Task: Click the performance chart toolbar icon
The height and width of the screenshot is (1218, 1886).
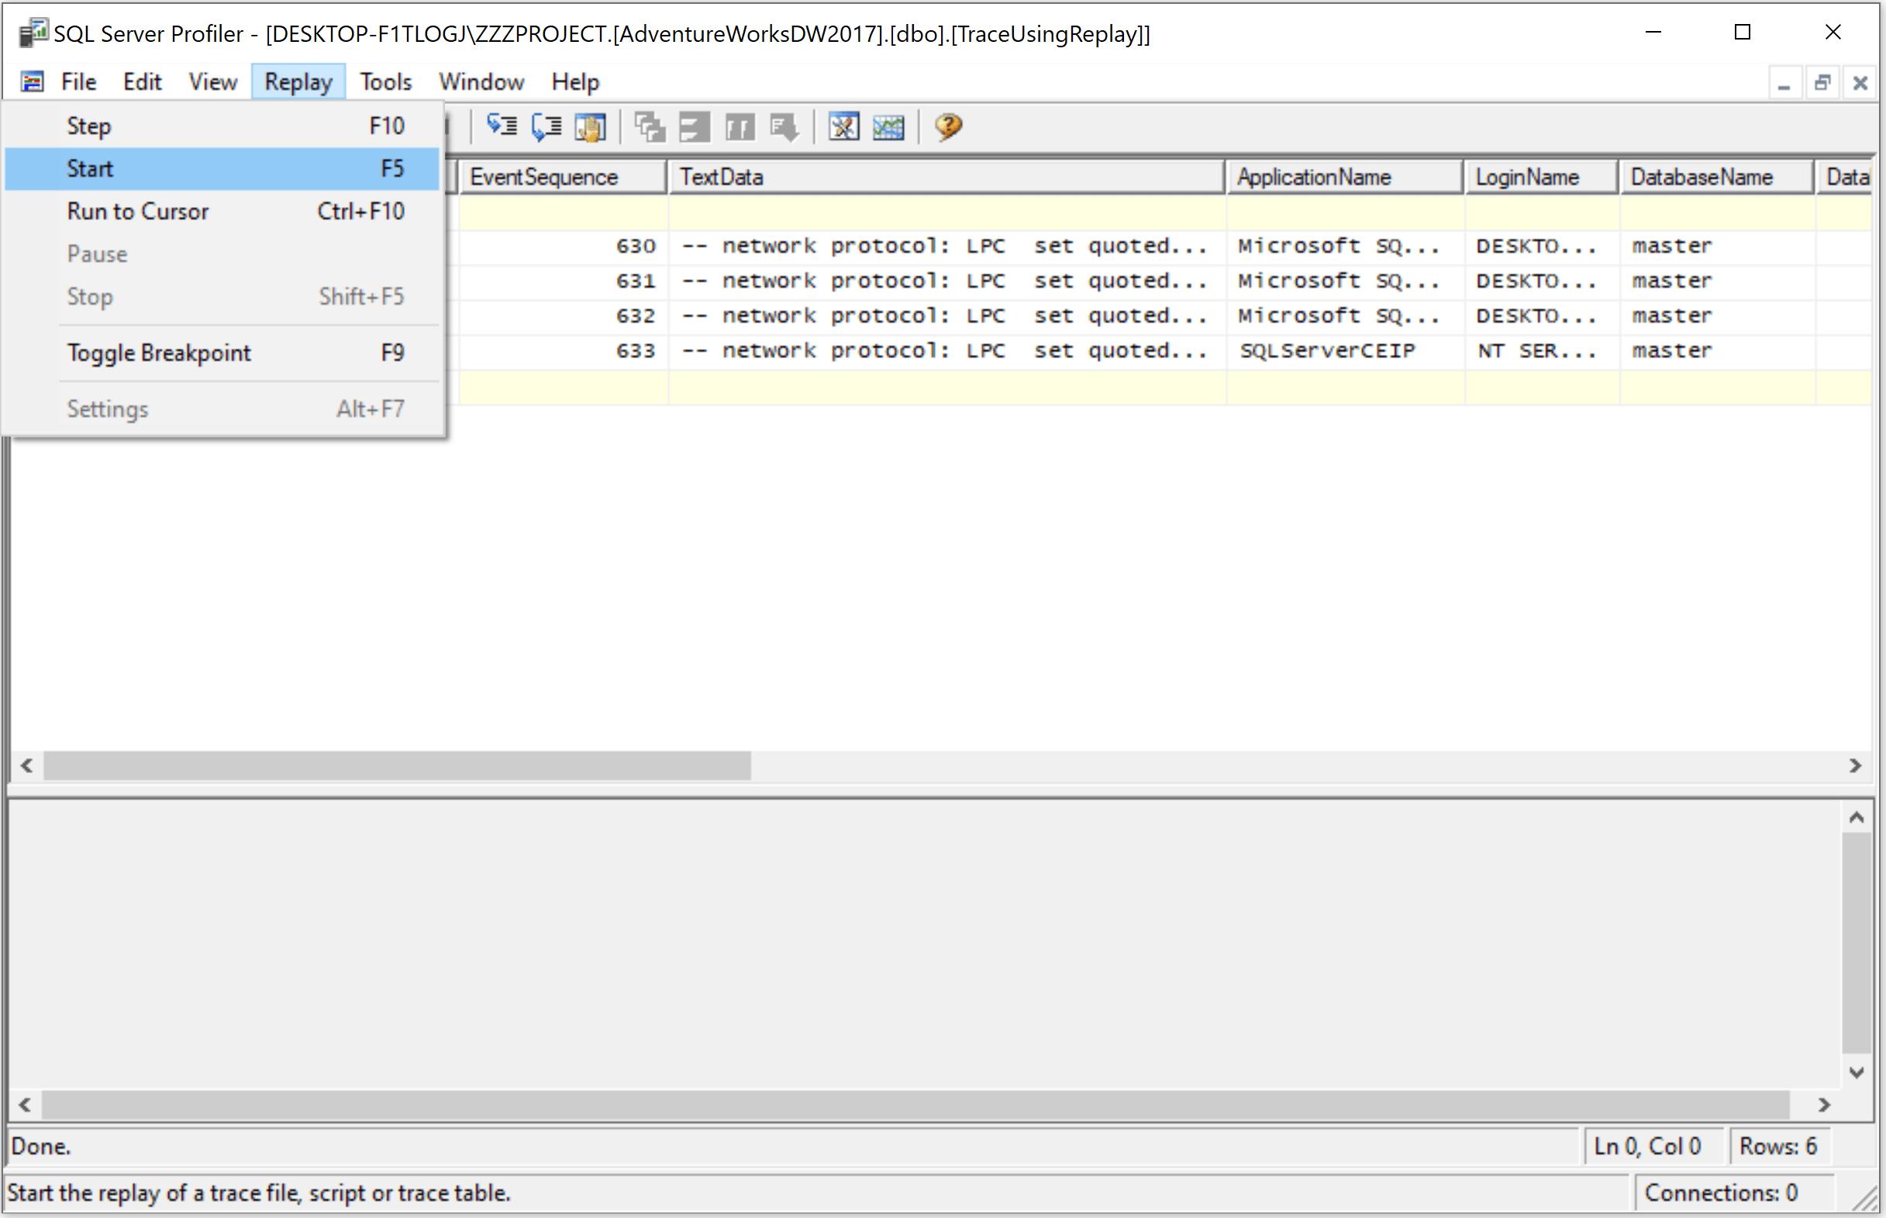Action: click(x=888, y=126)
